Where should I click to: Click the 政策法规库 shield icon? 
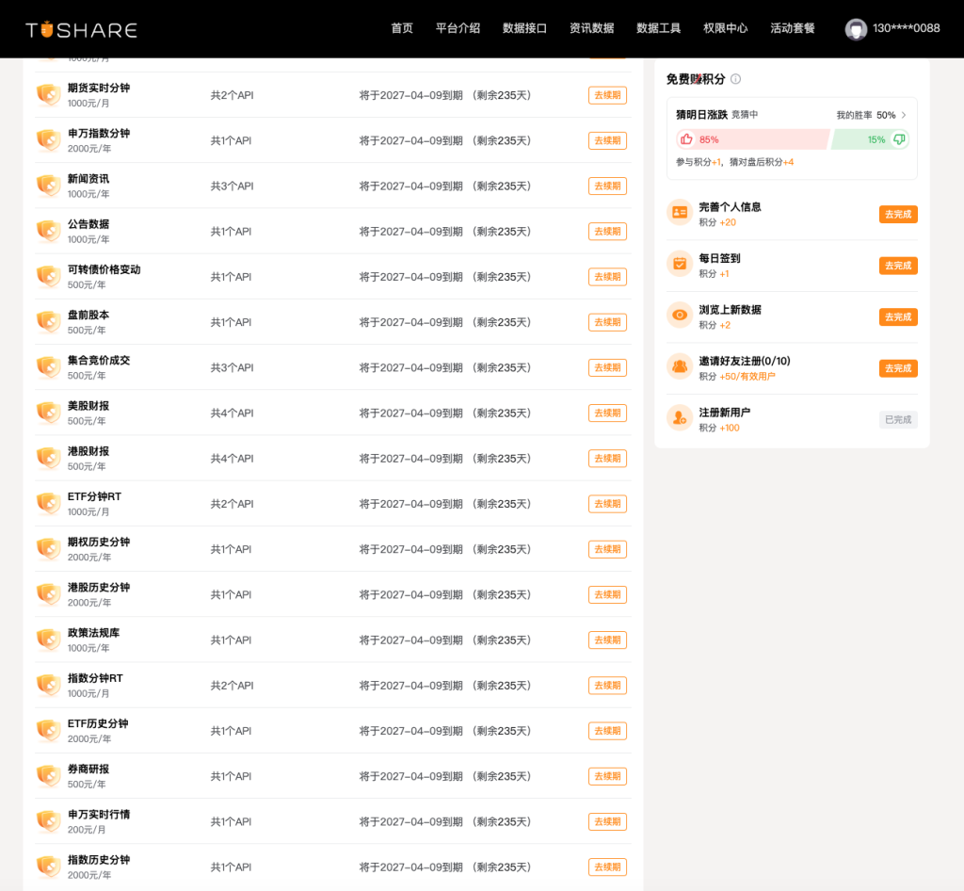[x=48, y=640]
